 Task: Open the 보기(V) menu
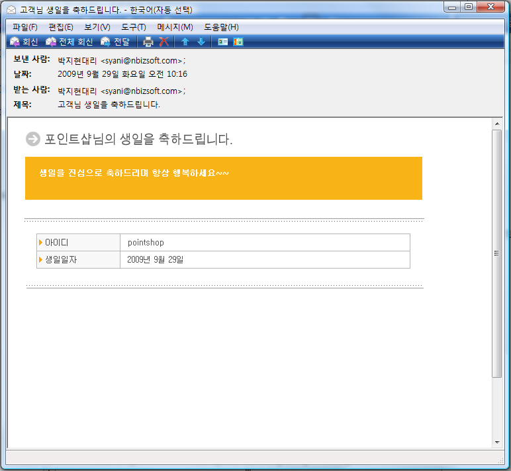97,27
